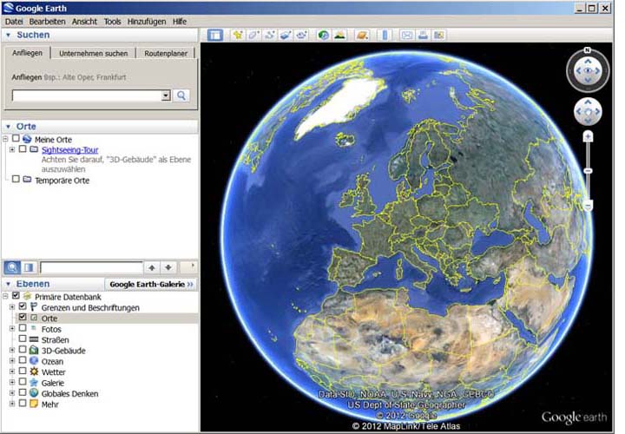Click the record a tour icon
The height and width of the screenshot is (434, 625).
tap(301, 35)
